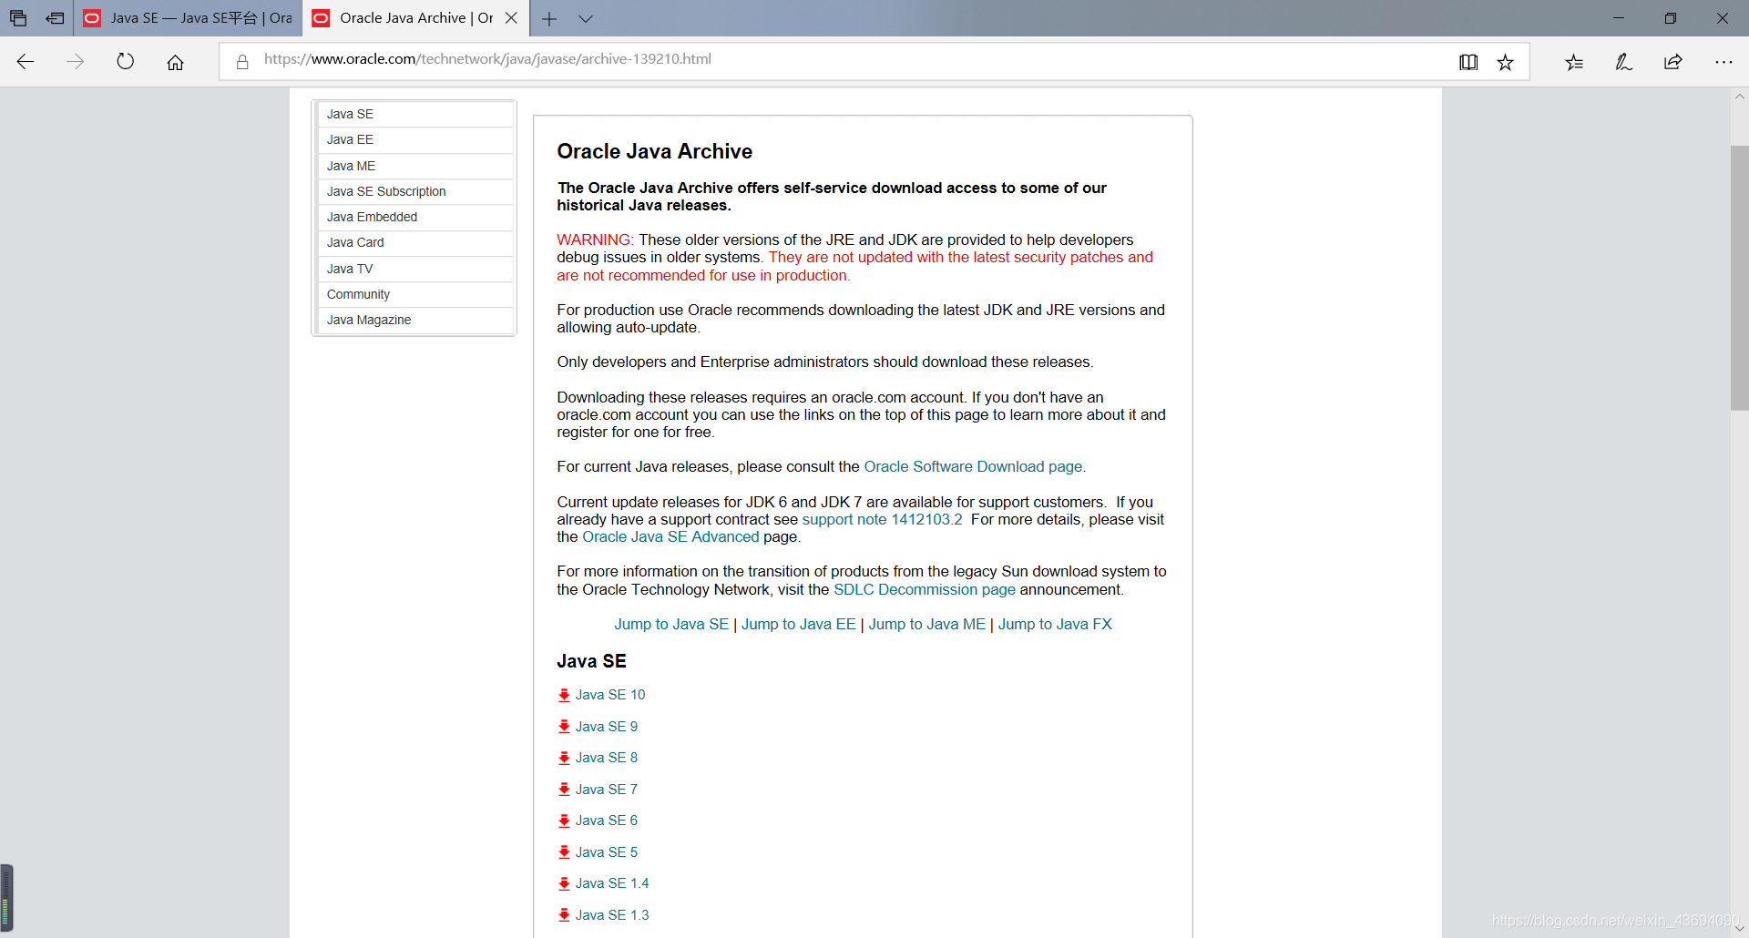Close the Oracle Java Archive tab
The width and height of the screenshot is (1749, 938).
pyautogui.click(x=512, y=18)
